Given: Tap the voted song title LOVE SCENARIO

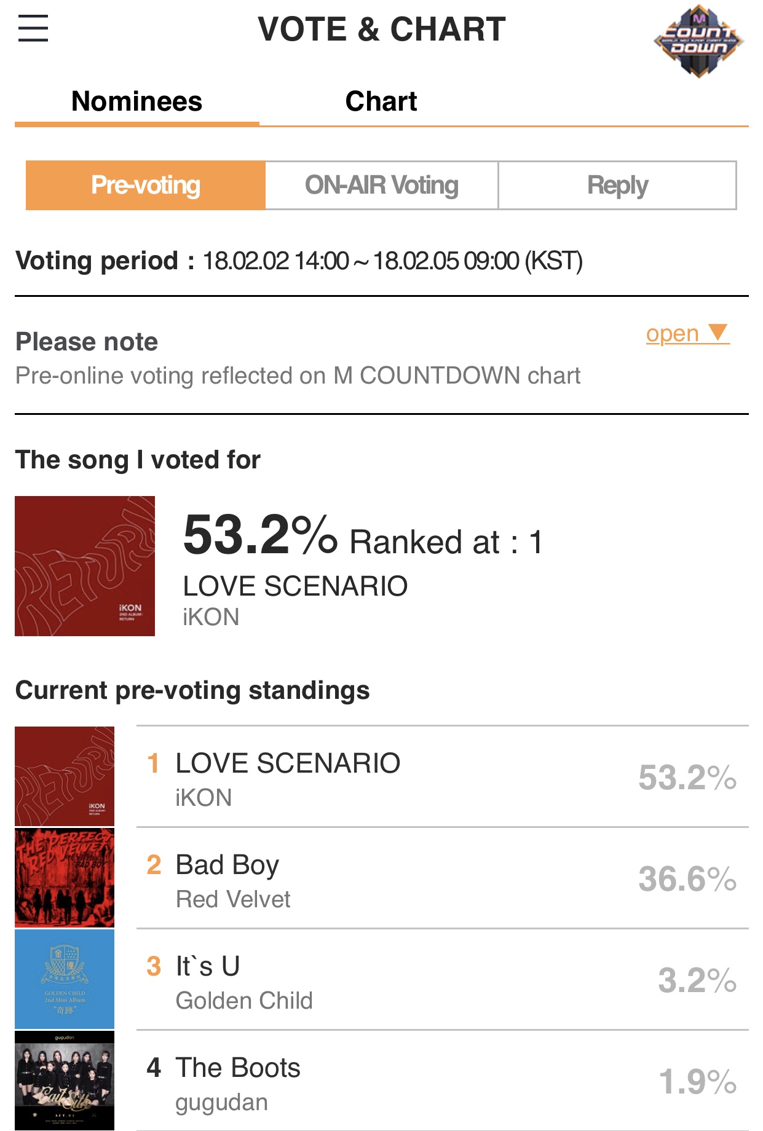Looking at the screenshot, I should coord(295,586).
